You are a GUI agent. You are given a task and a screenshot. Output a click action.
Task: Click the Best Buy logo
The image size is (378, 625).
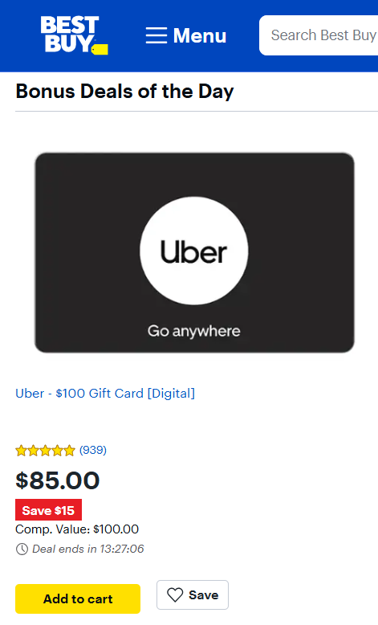tap(74, 35)
